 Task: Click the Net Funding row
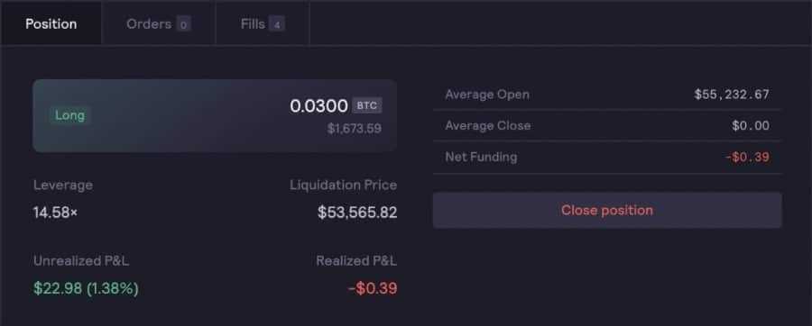[607, 157]
